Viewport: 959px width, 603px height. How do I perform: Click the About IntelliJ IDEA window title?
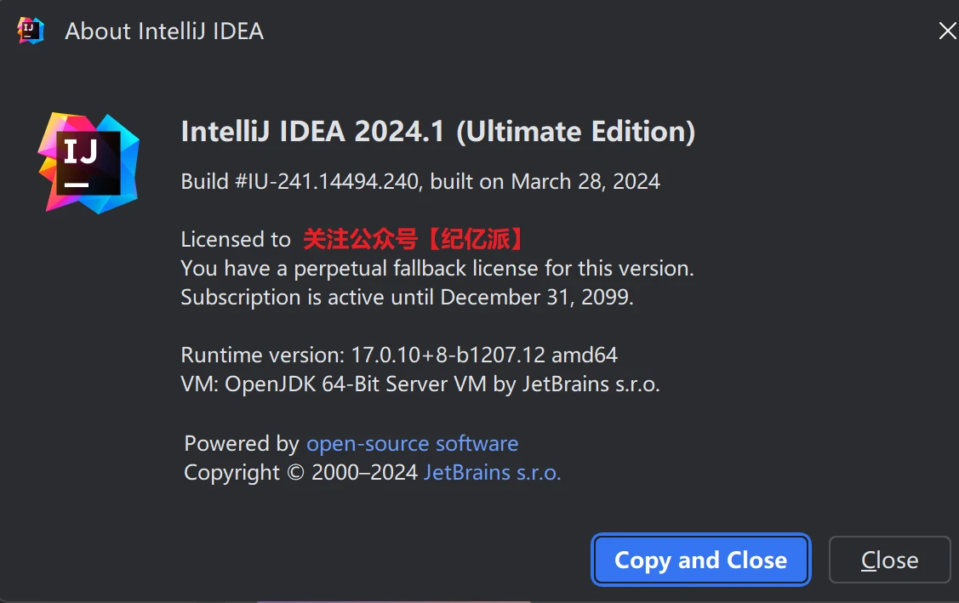(x=164, y=31)
